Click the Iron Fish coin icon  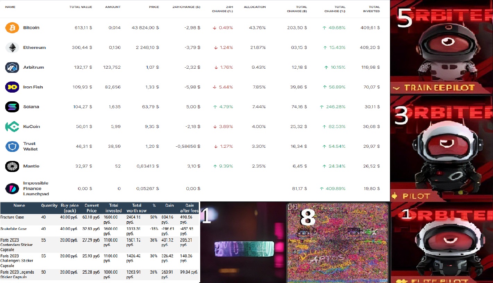point(12,87)
